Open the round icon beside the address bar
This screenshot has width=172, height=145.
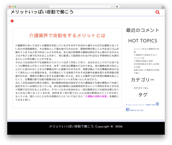(117, 7)
